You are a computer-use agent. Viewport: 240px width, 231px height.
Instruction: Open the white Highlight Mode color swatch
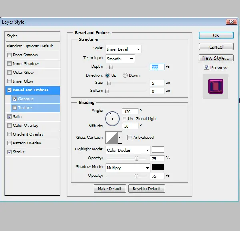[158, 150]
